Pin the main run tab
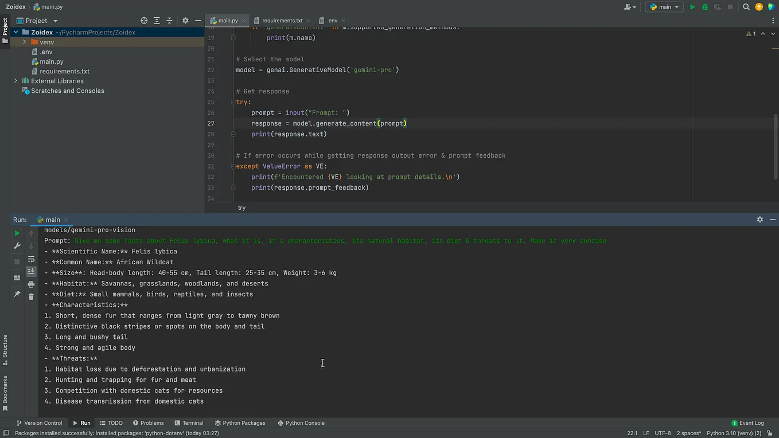 17,294
